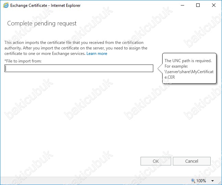Click the zoom magnifier icon in status bar

(193, 181)
